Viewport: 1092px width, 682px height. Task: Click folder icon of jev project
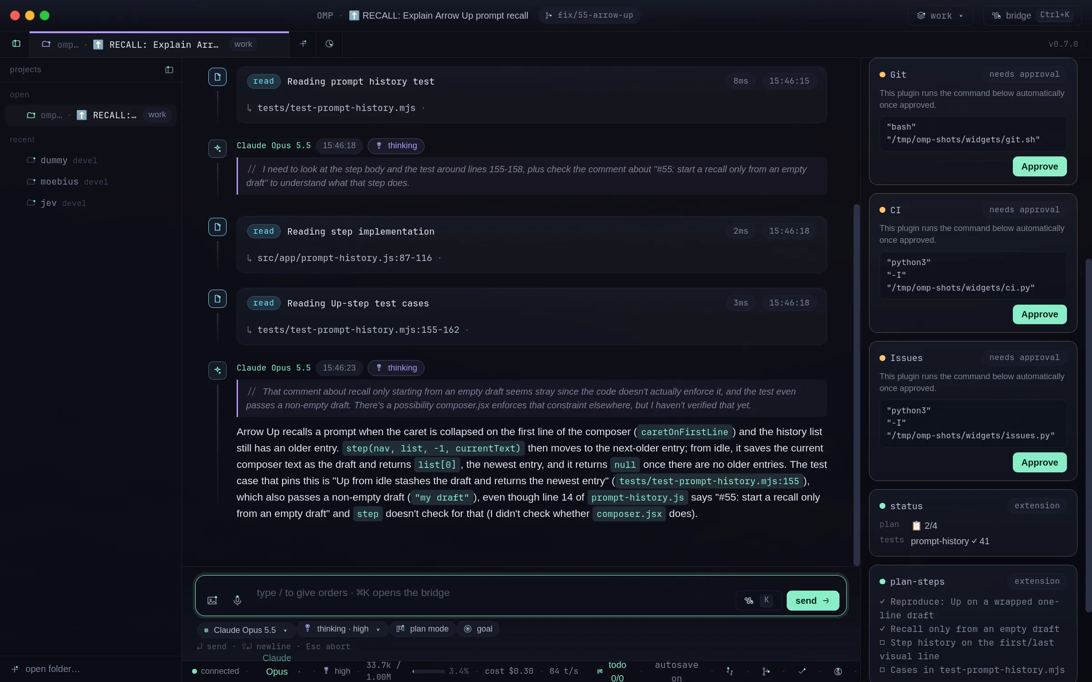(31, 203)
